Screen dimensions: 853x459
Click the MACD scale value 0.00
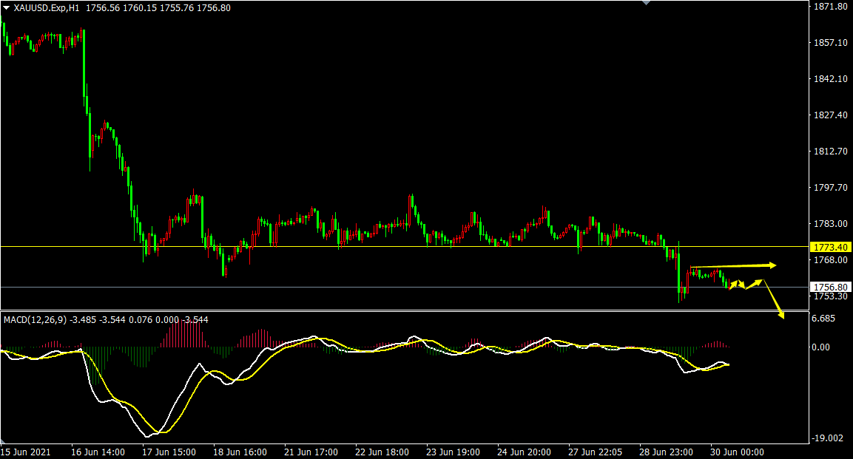pyautogui.click(x=820, y=347)
